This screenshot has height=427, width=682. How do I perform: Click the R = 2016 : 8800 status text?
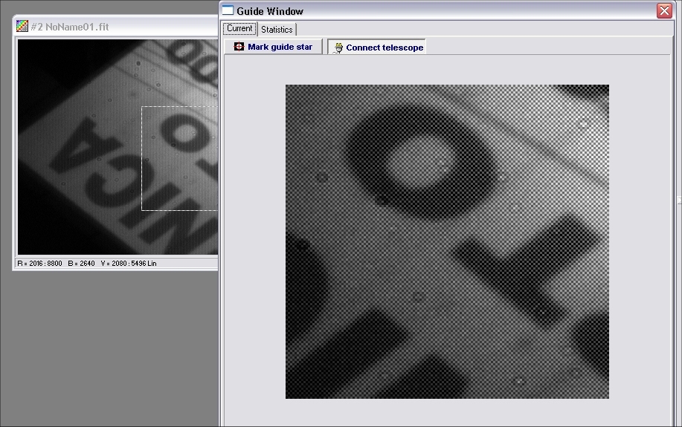tap(39, 263)
